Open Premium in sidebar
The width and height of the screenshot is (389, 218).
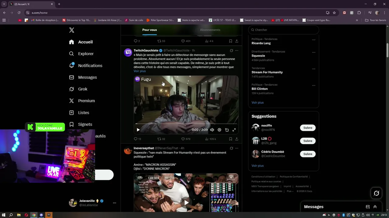(x=82, y=101)
